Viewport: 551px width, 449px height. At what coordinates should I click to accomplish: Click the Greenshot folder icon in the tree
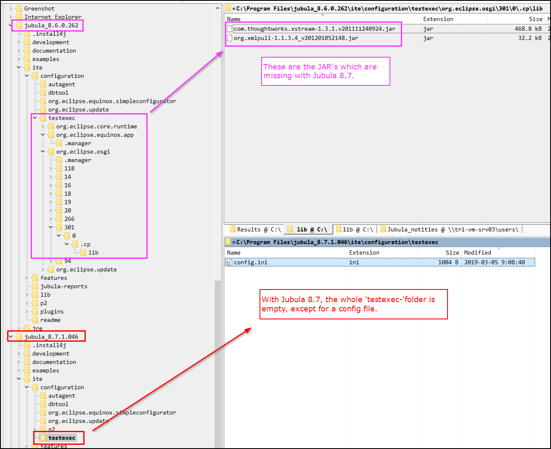[19, 8]
